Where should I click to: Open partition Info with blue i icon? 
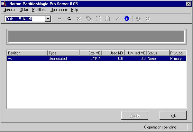coord(127,19)
